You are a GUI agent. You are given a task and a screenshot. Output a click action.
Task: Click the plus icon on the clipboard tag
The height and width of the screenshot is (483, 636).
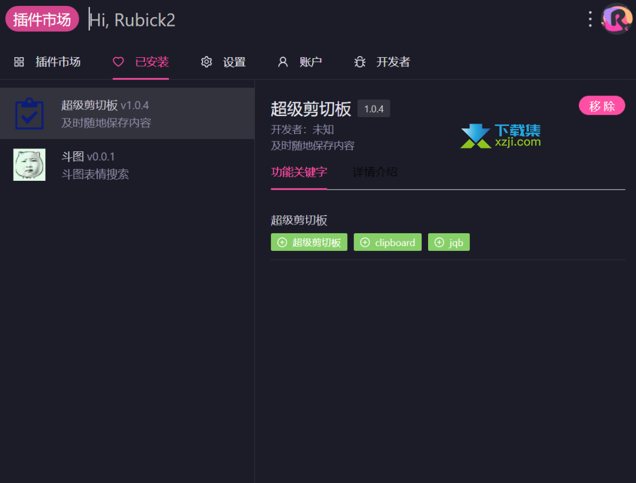(x=366, y=242)
